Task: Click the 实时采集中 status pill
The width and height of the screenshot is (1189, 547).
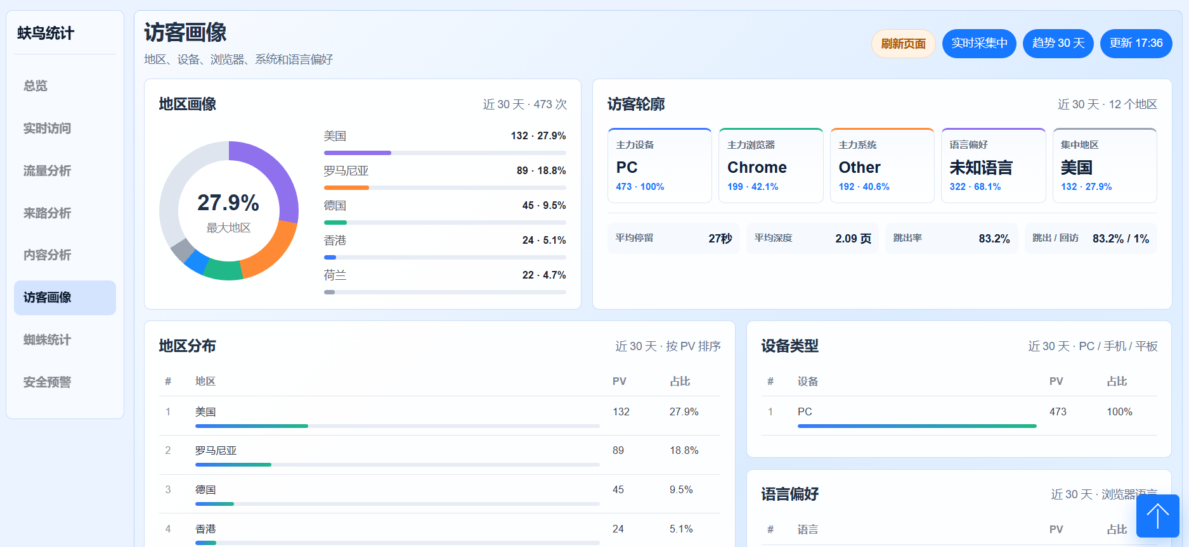Action: point(979,44)
